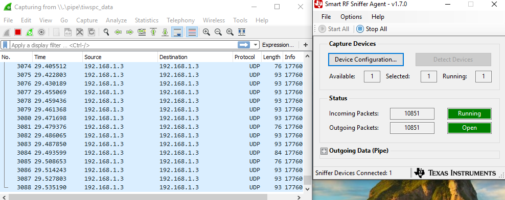Toggle auto-scroll during live capture
Screen dimensions: 505x200
coord(177,32)
